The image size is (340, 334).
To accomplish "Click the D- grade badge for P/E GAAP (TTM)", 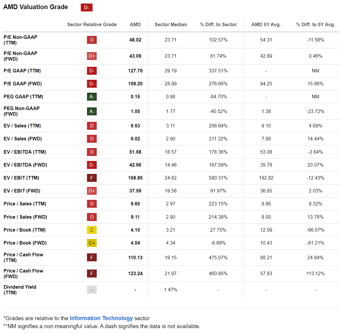I will click(92, 71).
